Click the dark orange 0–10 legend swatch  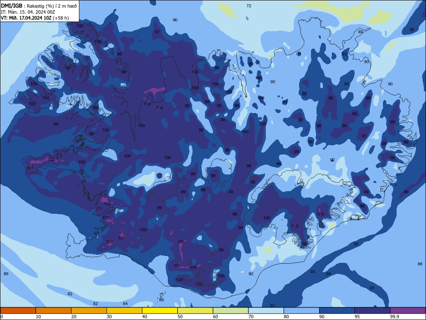coord(18,311)
